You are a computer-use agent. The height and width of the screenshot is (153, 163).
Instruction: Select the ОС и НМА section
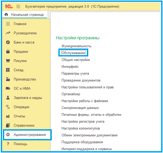pyautogui.click(x=22, y=88)
